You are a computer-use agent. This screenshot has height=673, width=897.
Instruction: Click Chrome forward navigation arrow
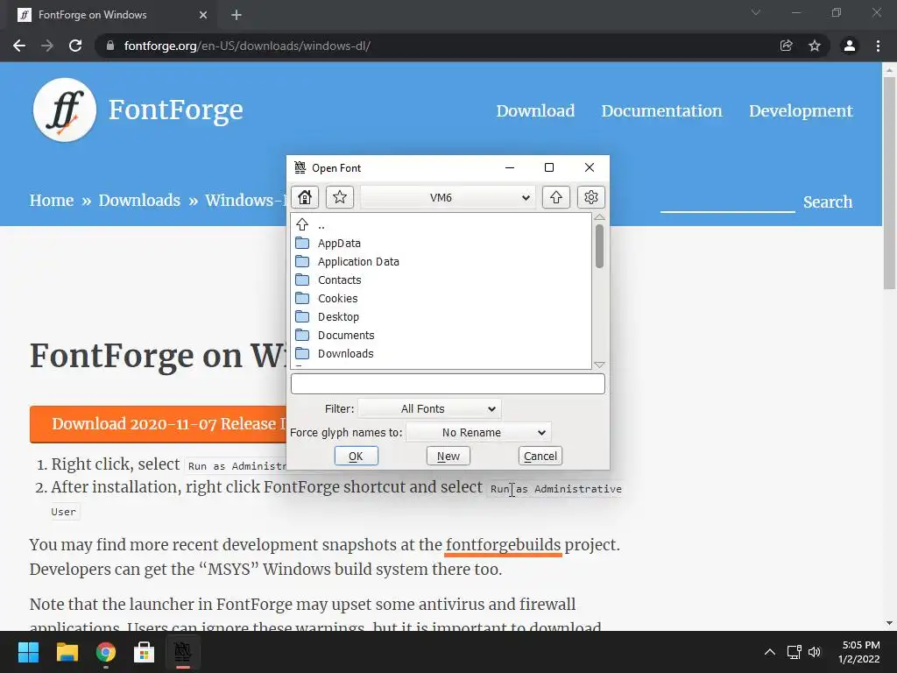47,46
